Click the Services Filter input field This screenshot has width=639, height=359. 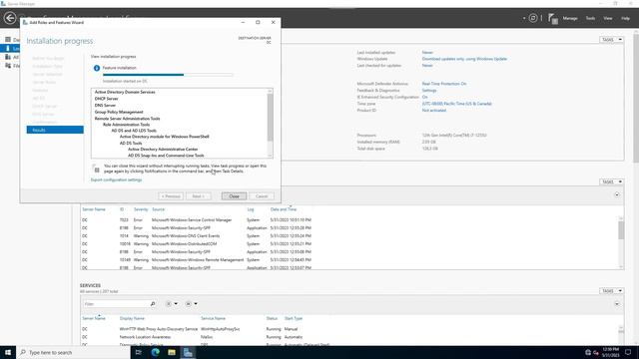coord(116,303)
